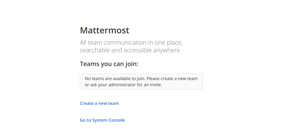Click 'new team' in the Create link
Image resolution: width=286 pixels, height=136 pixels.
click(108, 103)
